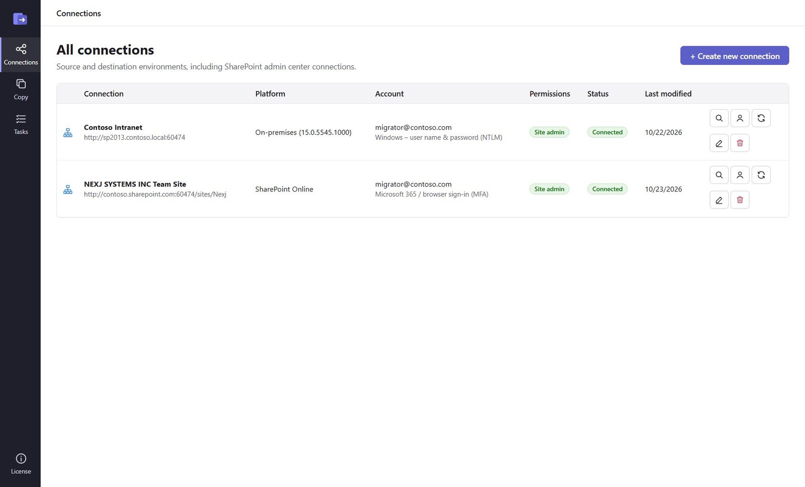Browse the NEXJ SYSTEMS INC Team Site with magnifier icon
805x487 pixels.
[x=719, y=175]
